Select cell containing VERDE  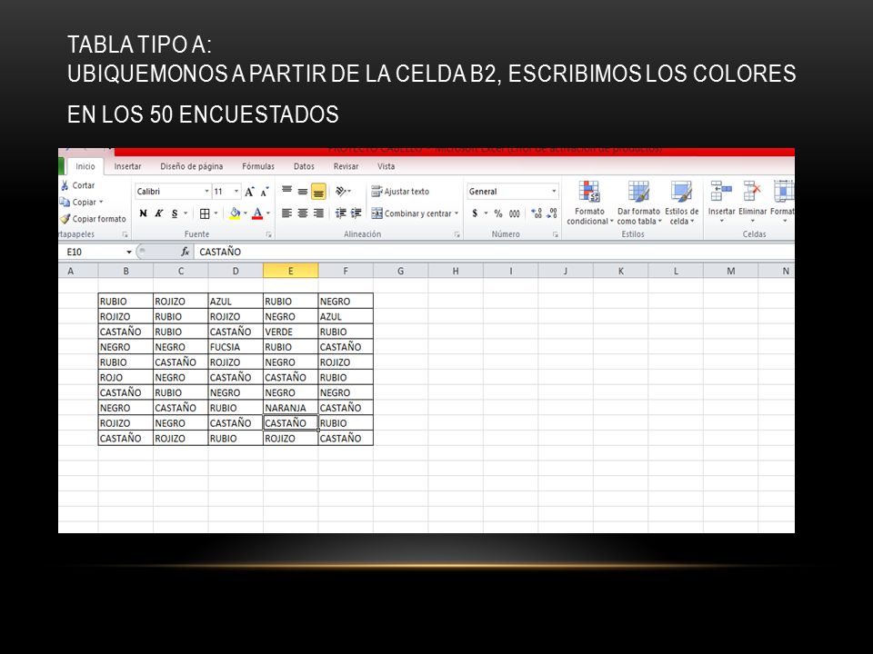tap(291, 332)
